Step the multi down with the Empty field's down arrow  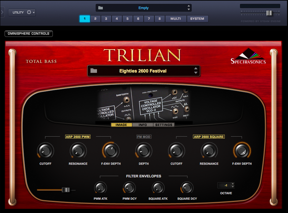[189, 9]
